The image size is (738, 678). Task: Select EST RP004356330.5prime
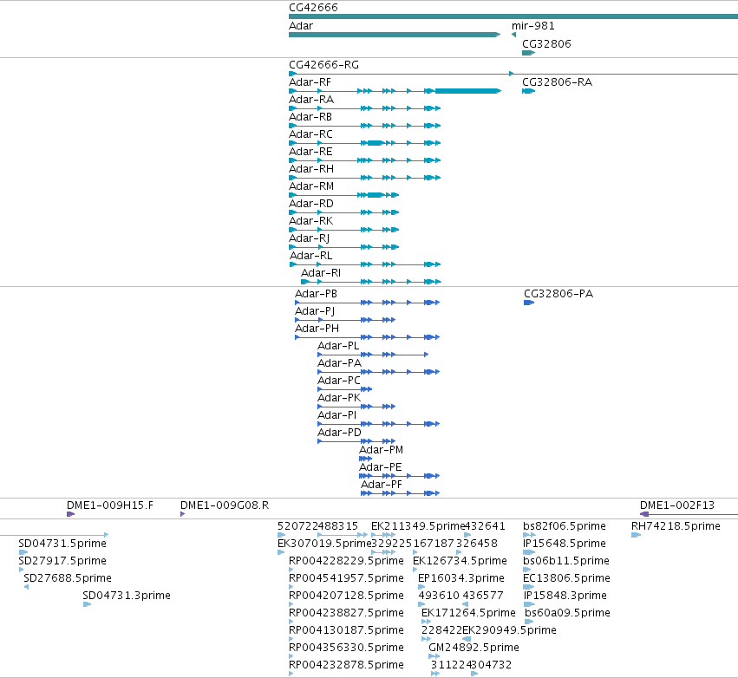point(346,649)
